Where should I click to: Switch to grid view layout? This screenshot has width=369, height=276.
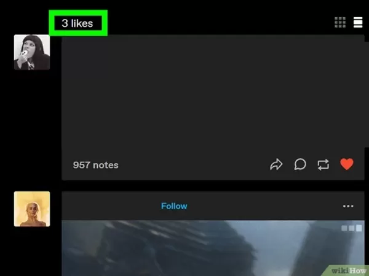point(339,23)
